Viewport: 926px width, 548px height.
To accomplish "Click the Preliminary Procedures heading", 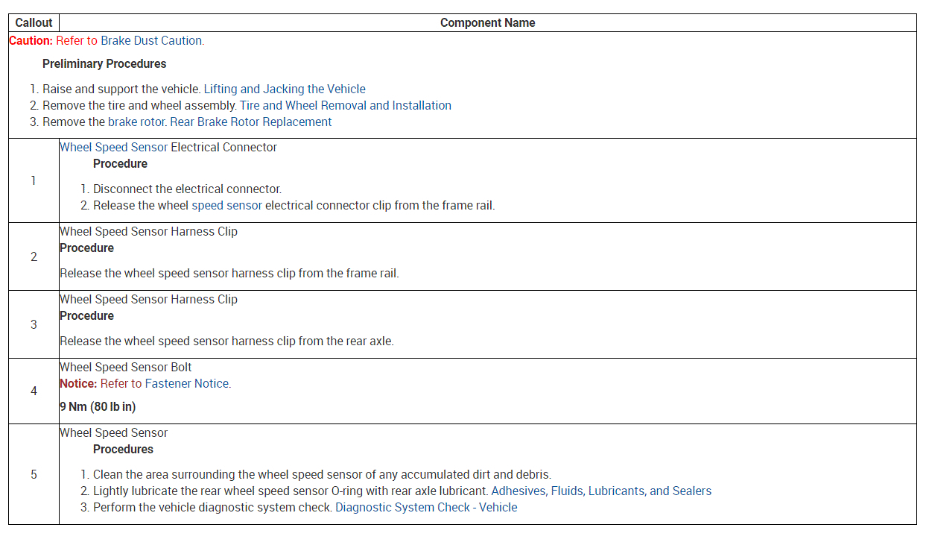I will pos(104,63).
